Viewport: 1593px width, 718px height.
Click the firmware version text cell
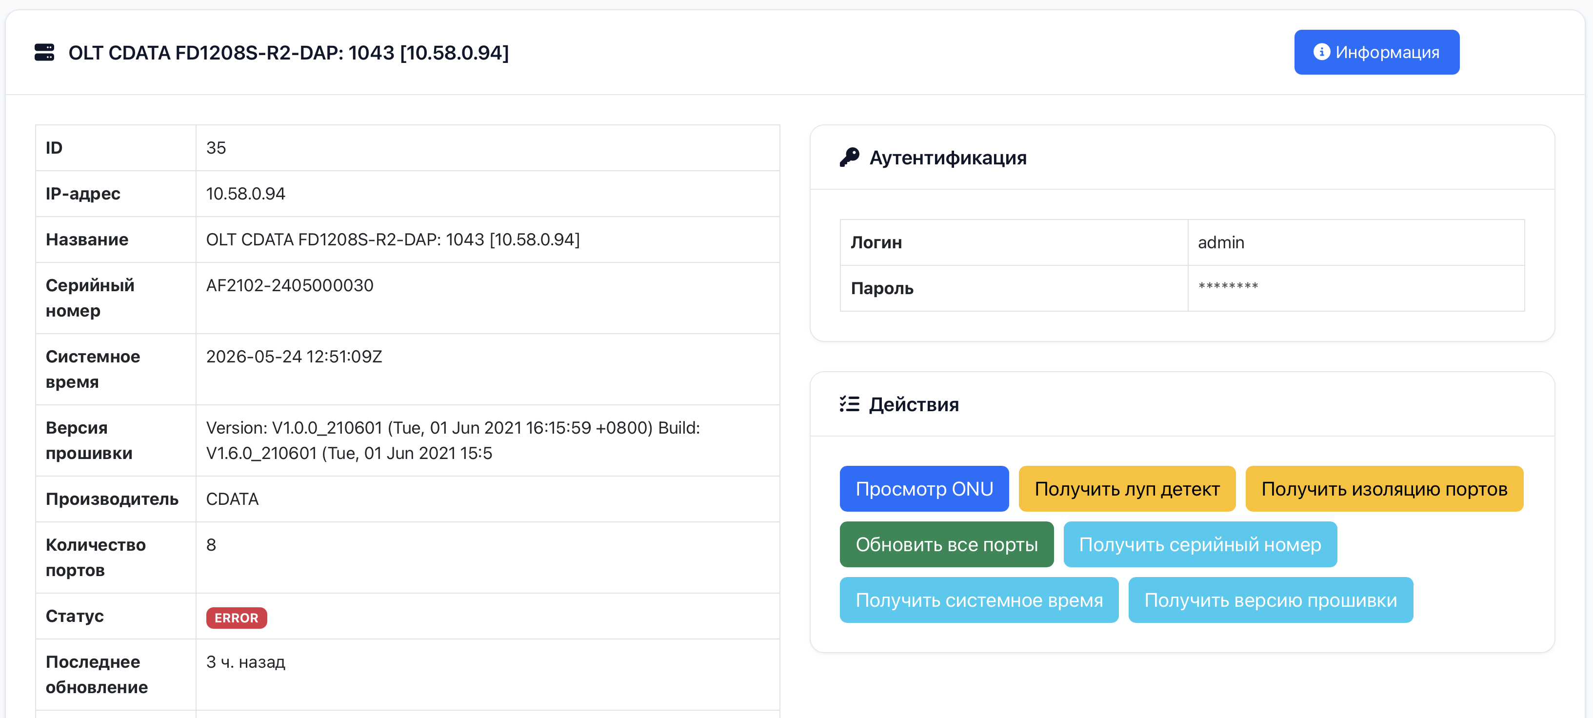[x=487, y=440]
